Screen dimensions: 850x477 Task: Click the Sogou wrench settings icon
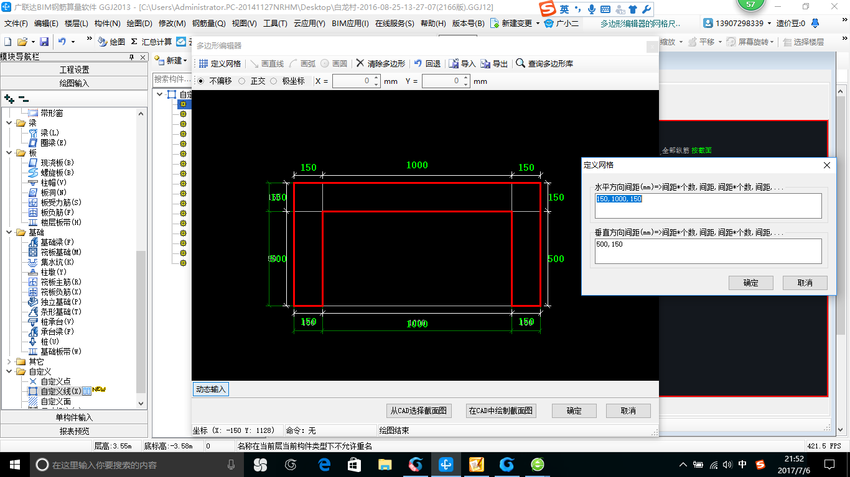point(646,9)
